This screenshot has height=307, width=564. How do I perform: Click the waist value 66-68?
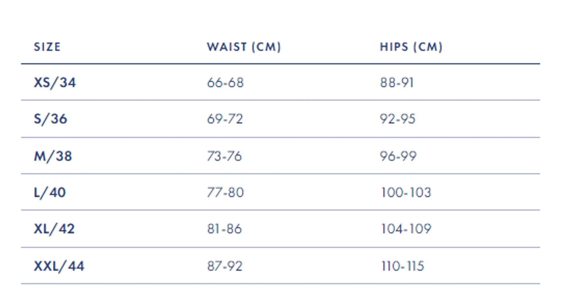[225, 82]
